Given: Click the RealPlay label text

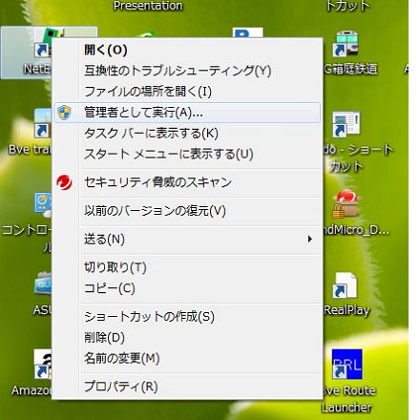Looking at the screenshot, I should [346, 310].
